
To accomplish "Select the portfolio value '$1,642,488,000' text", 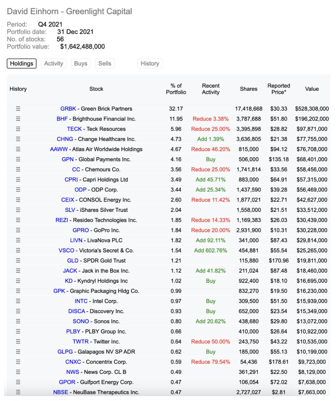I will (x=82, y=46).
